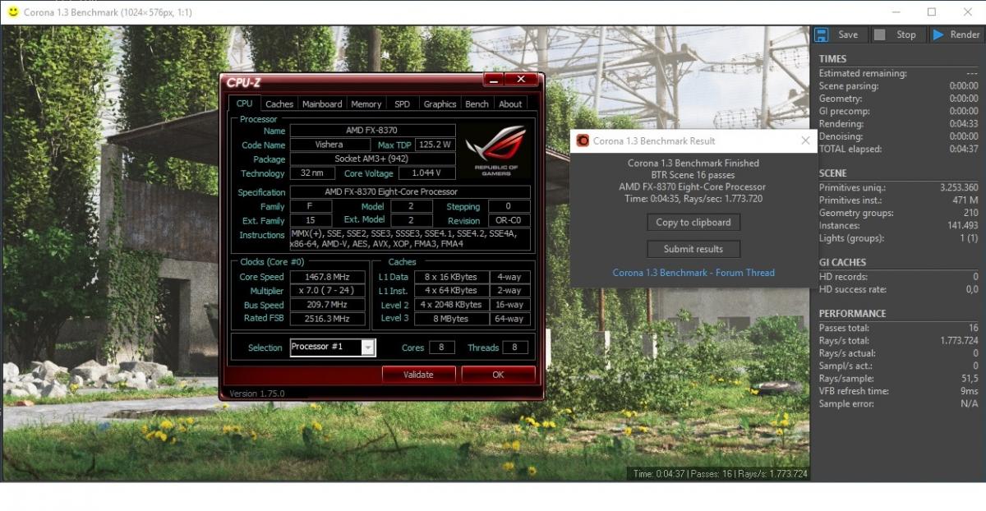Click the render status bar showing Time 0:04:37
986x511 pixels.
coord(720,474)
